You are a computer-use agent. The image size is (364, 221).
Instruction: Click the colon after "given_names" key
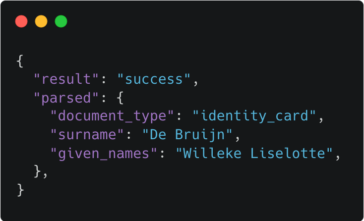[162, 154]
